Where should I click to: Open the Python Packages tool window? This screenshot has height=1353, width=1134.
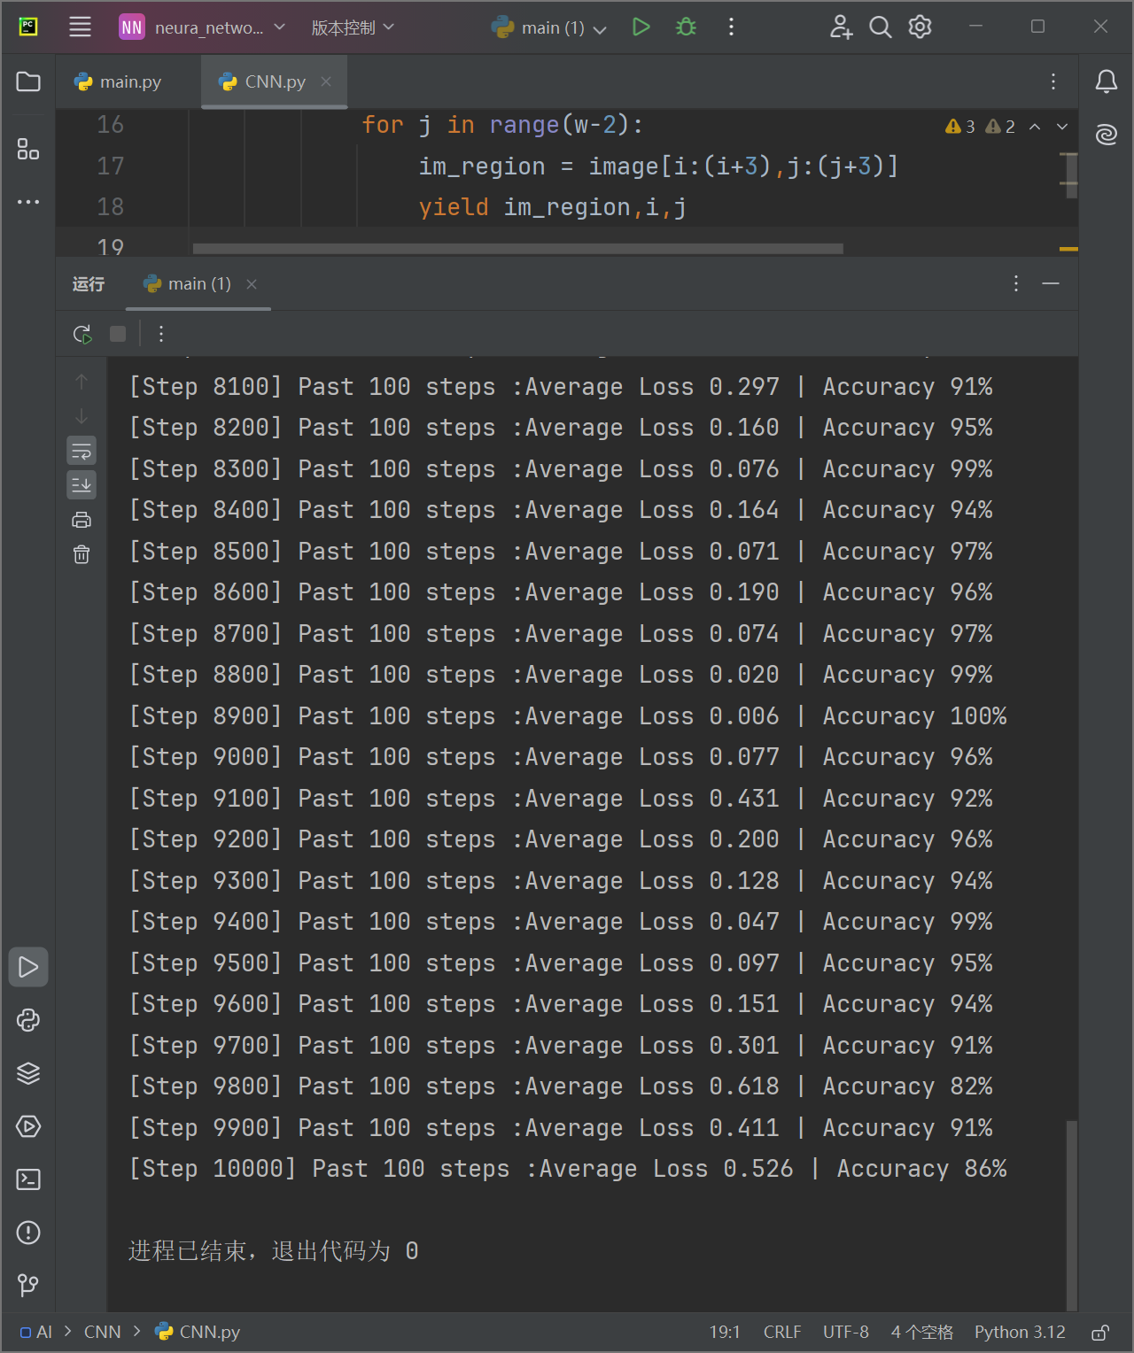28,1073
